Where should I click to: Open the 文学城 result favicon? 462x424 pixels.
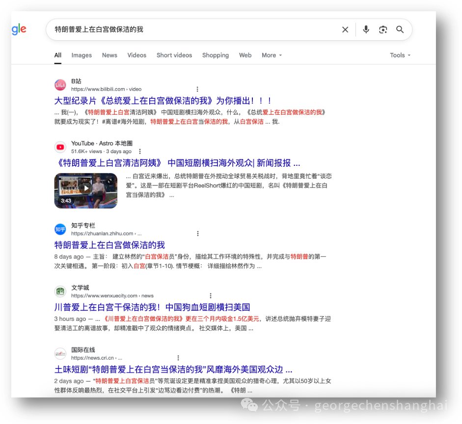click(x=60, y=291)
